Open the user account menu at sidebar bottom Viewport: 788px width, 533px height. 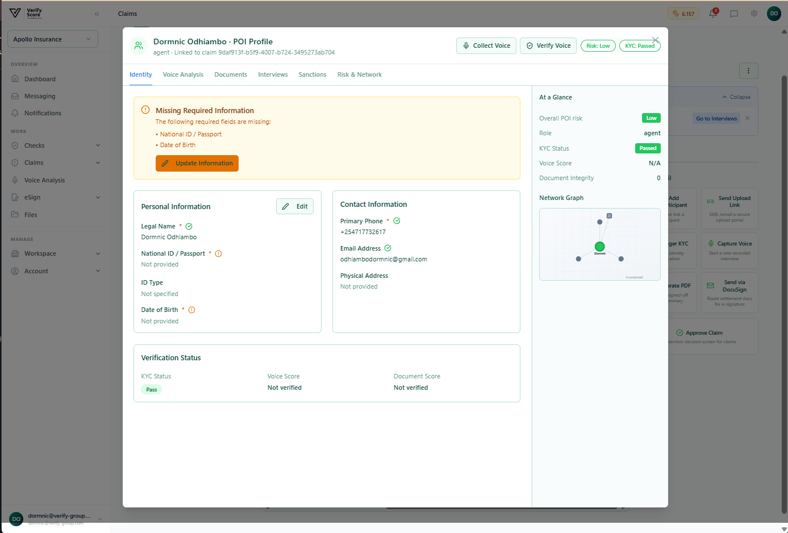[55, 519]
